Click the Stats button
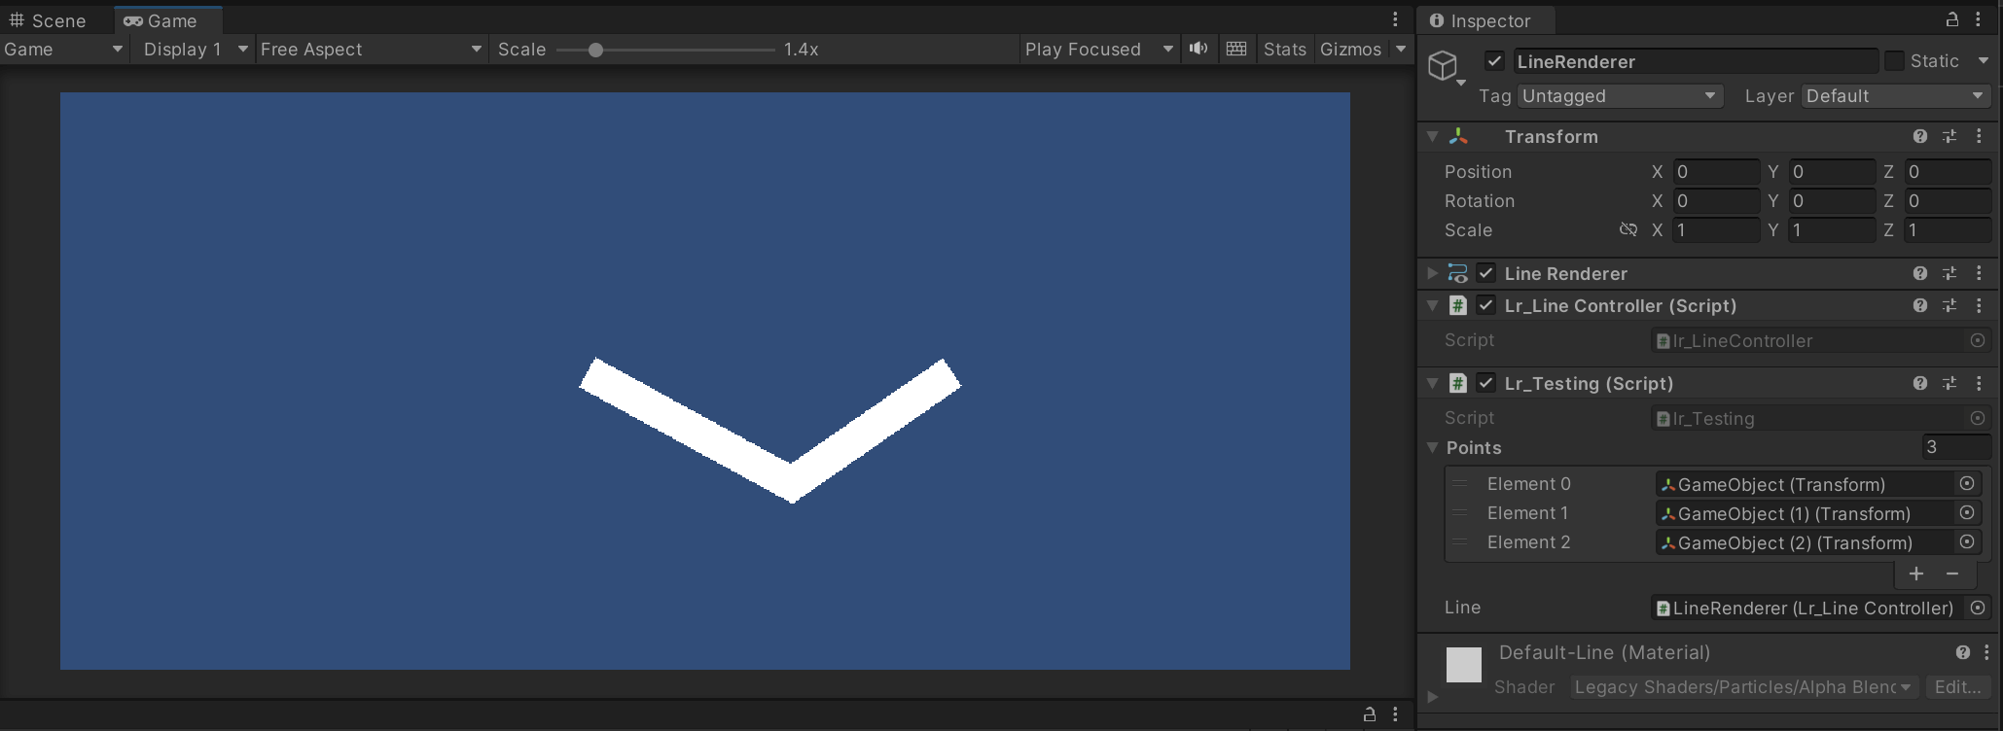 pos(1284,50)
